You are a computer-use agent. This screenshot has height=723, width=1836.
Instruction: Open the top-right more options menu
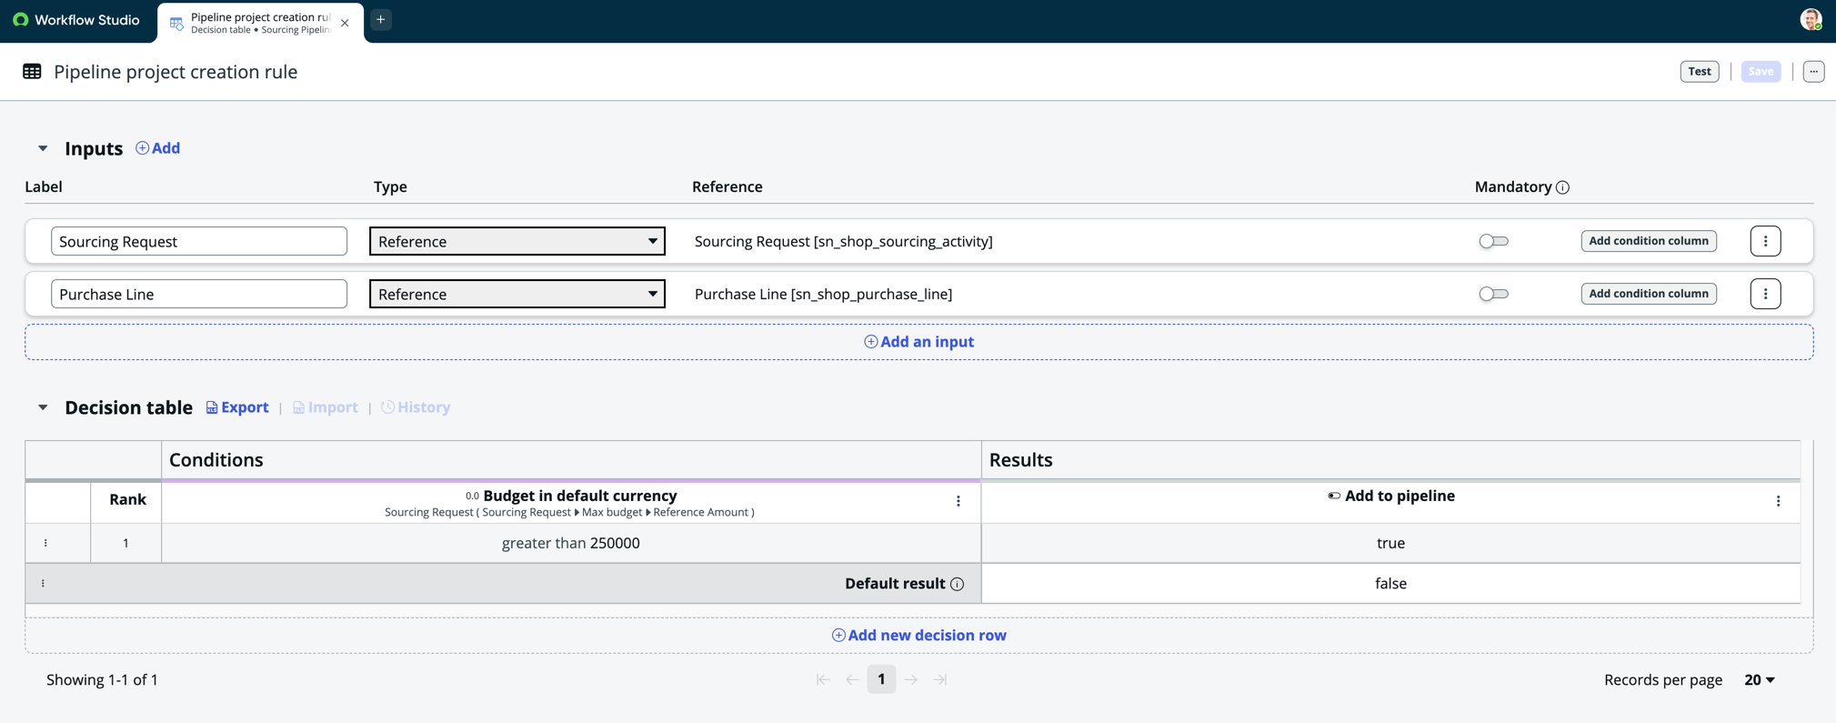(x=1813, y=71)
